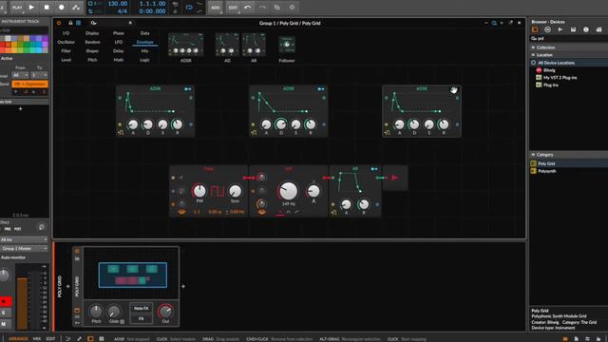This screenshot has height=342, width=608.
Task: Click the large cutoff knob on the filter module
Action: (288, 191)
